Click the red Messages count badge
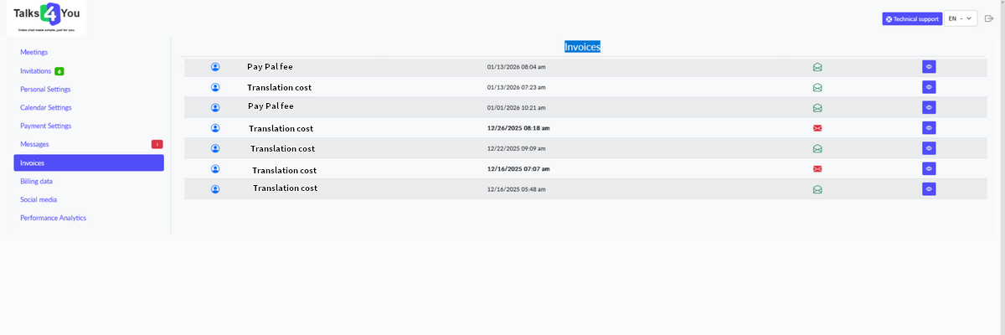Image resolution: width=1005 pixels, height=335 pixels. click(x=157, y=144)
